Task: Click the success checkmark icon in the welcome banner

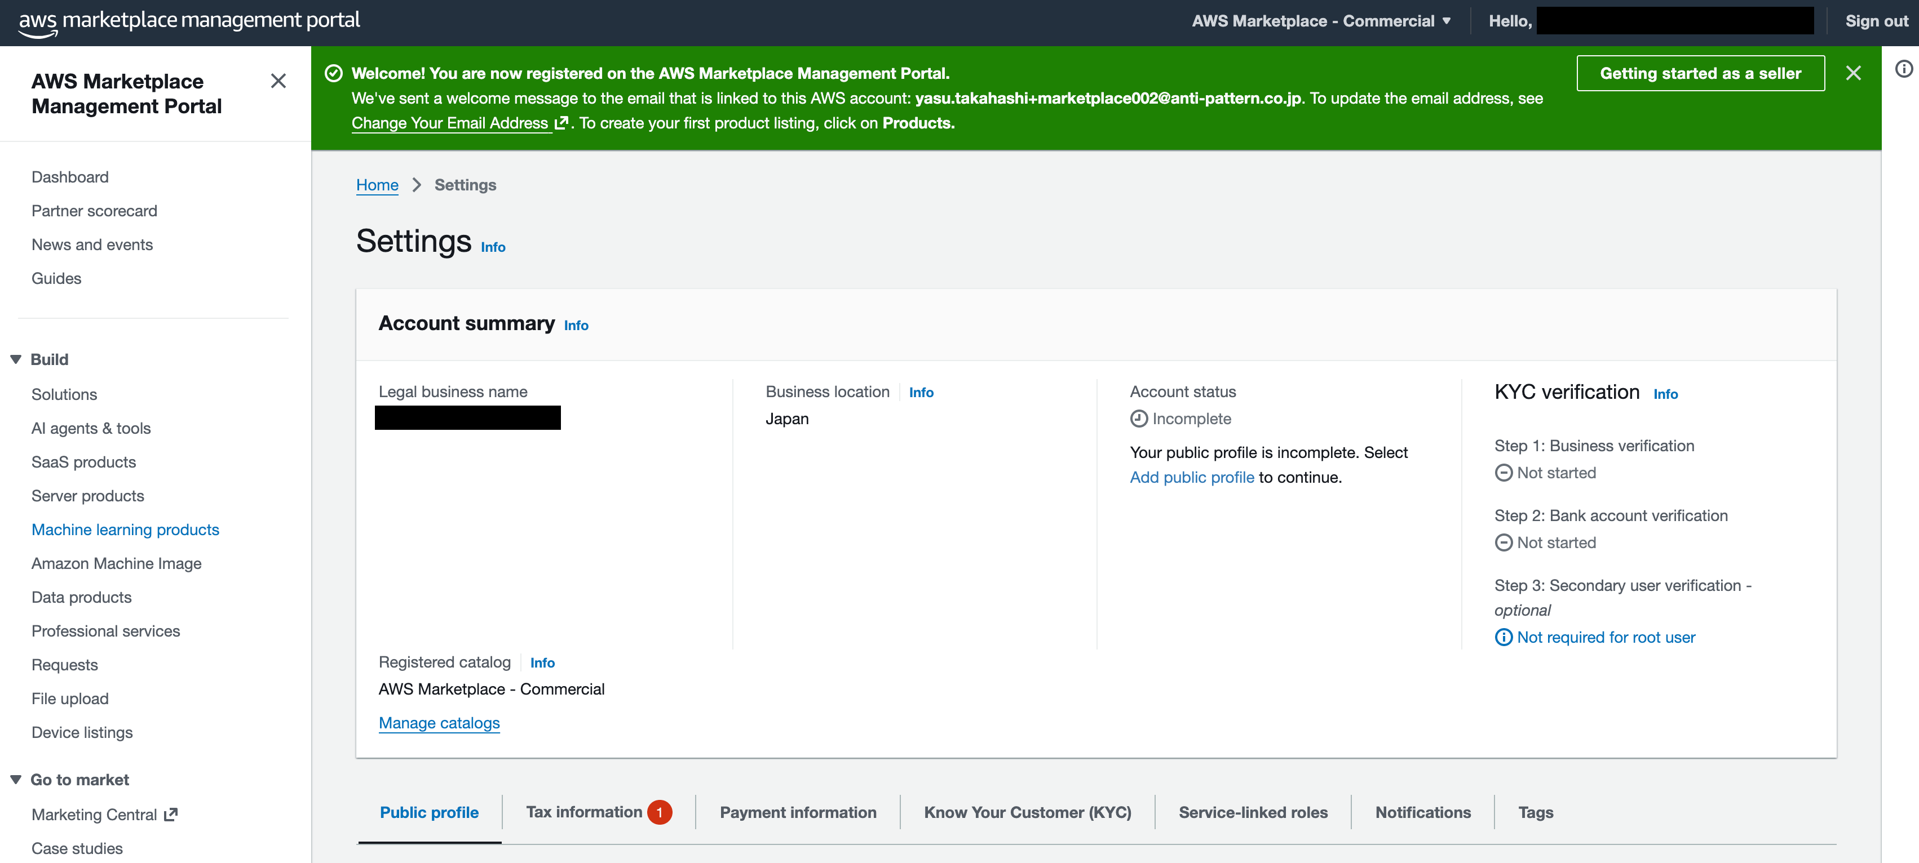Action: tap(333, 73)
